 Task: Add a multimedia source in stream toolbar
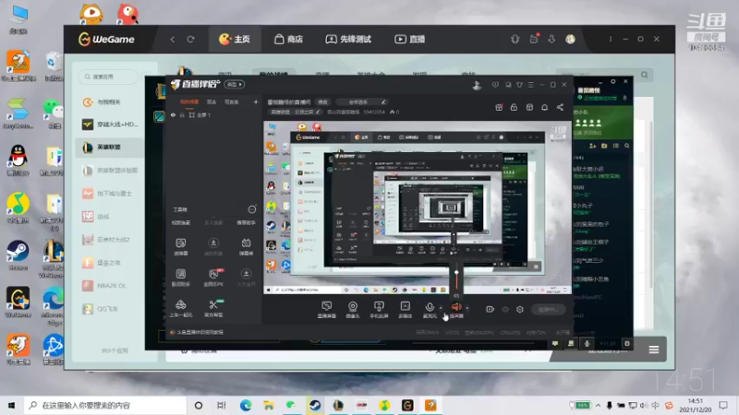click(406, 307)
